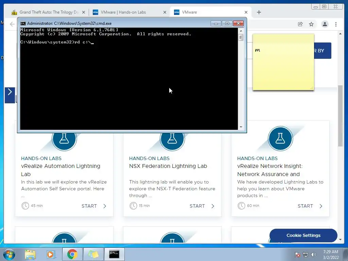Viewport: 348px width, 261px height.
Task: Bookmark this page with star icon
Action: 311,24
